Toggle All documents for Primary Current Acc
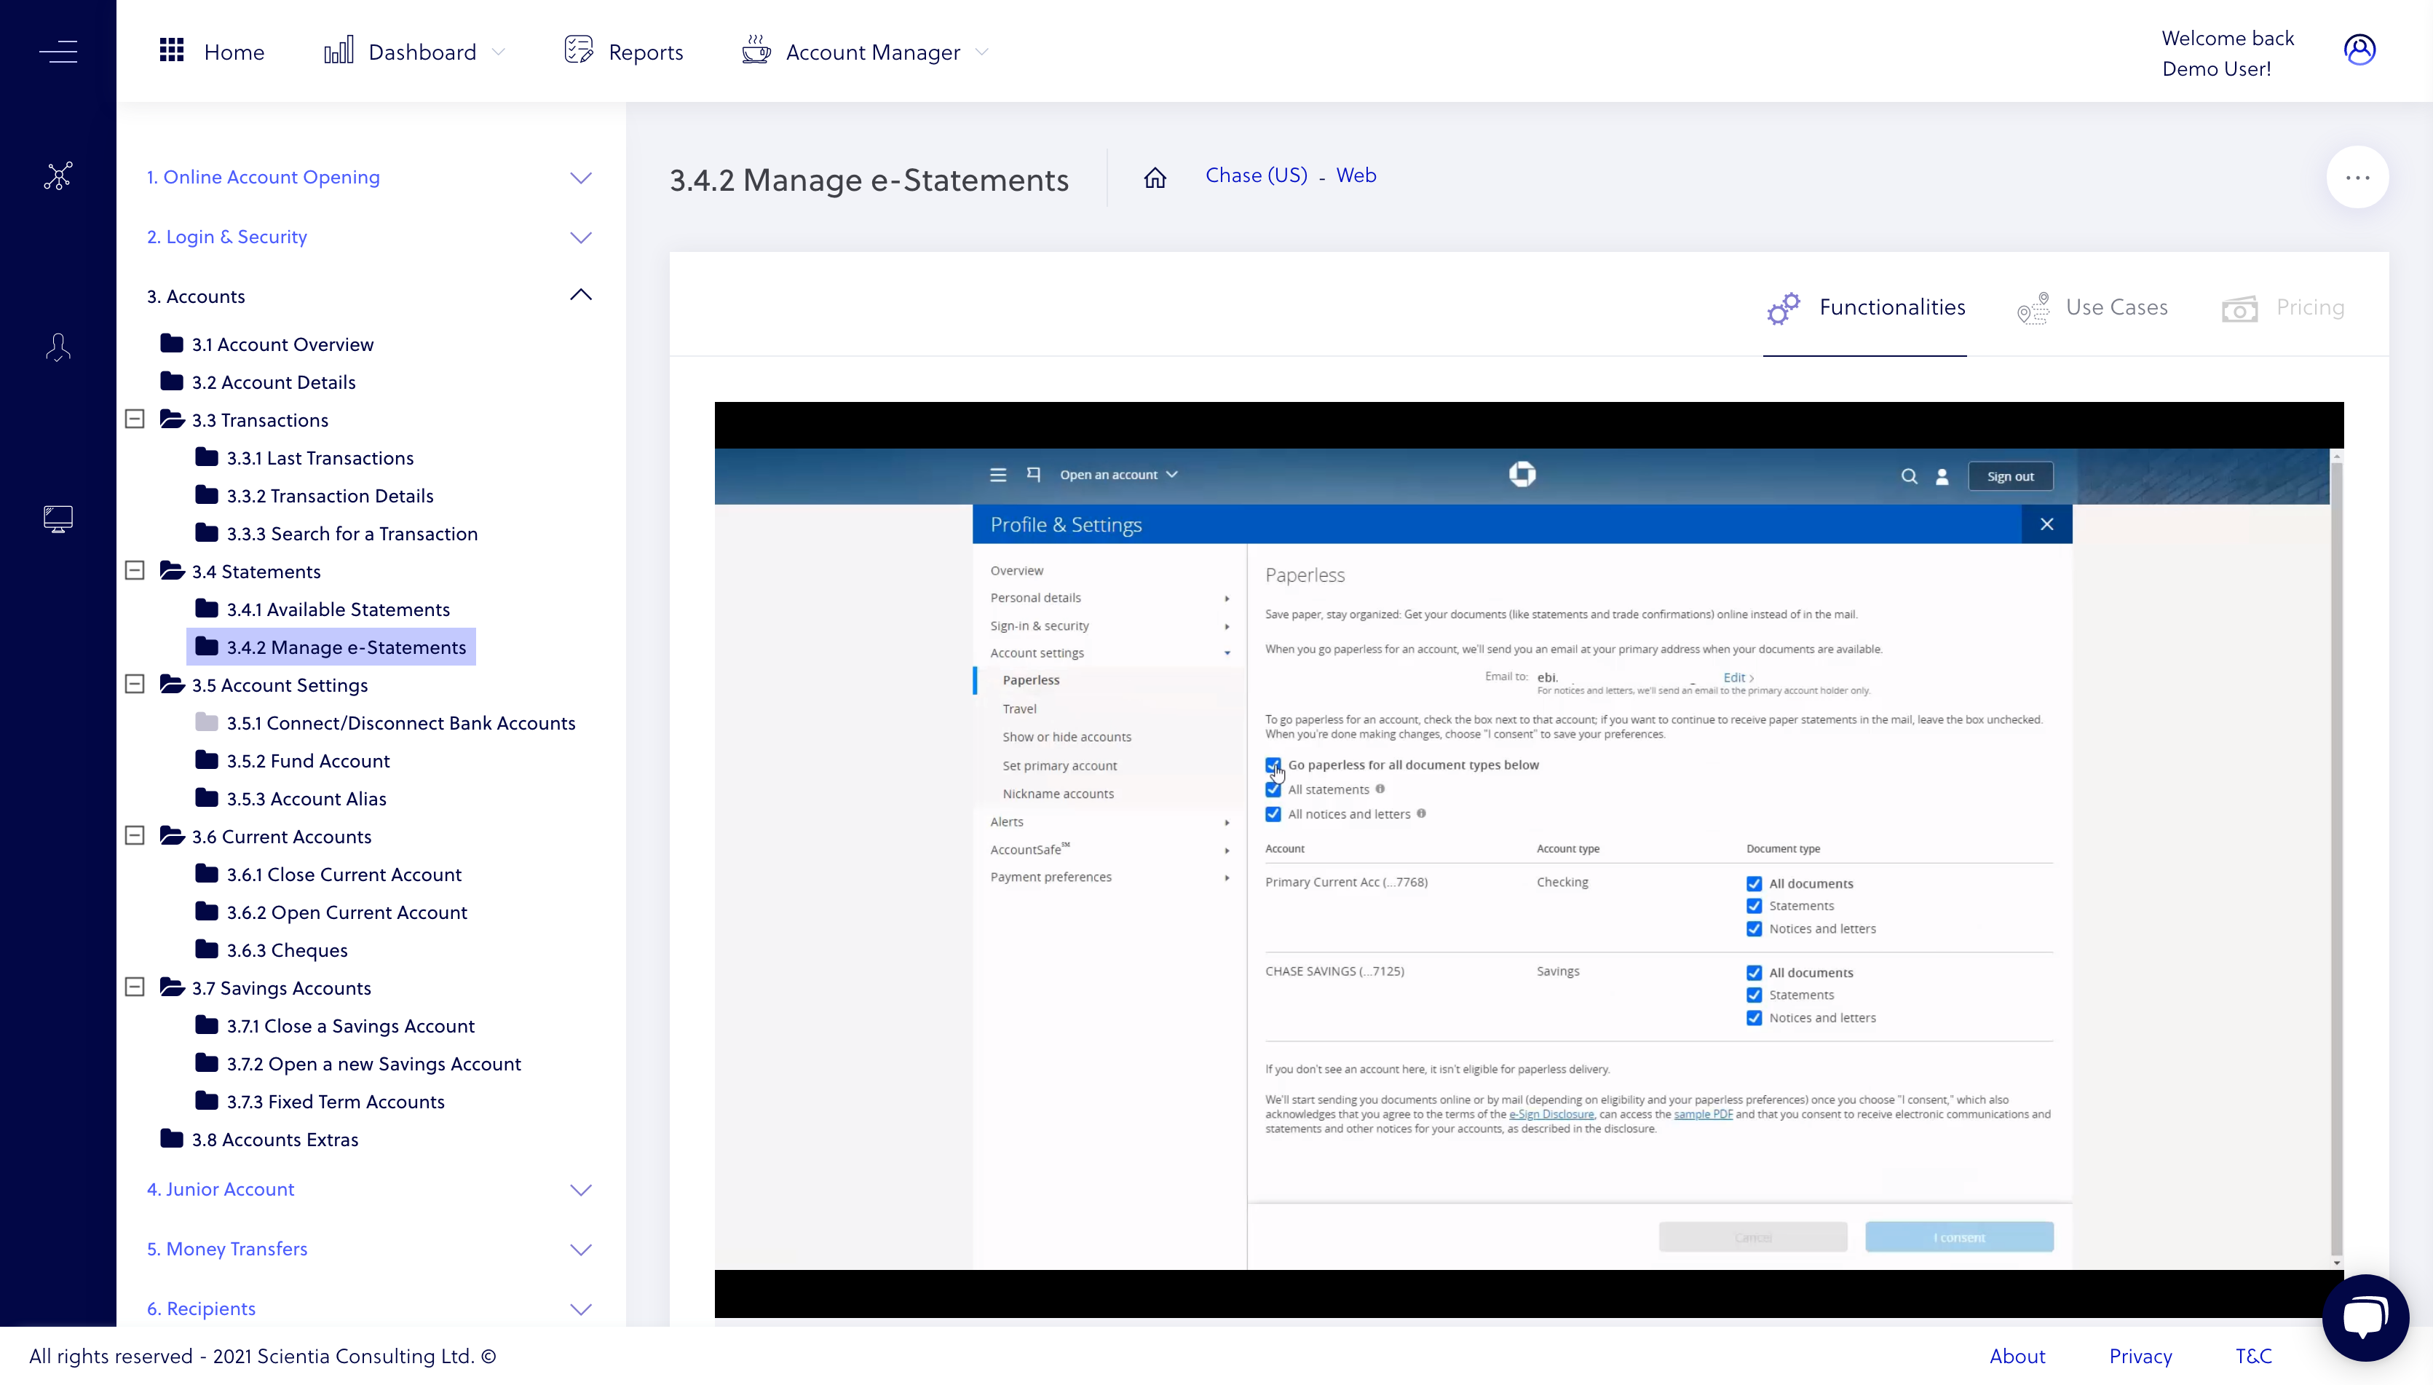 pos(1754,884)
